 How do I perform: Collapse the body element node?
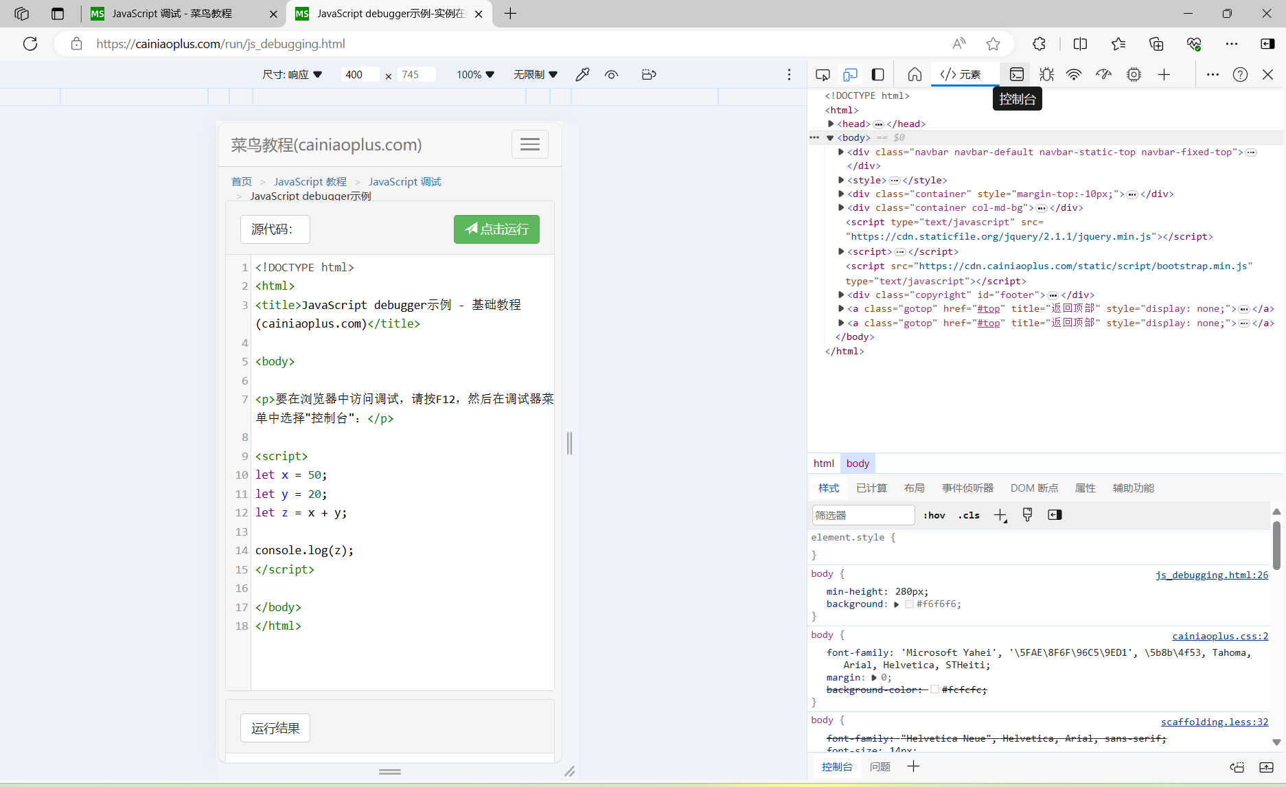point(830,137)
